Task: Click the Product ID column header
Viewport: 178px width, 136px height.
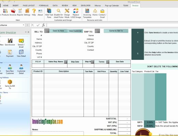Action: click(x=38, y=71)
